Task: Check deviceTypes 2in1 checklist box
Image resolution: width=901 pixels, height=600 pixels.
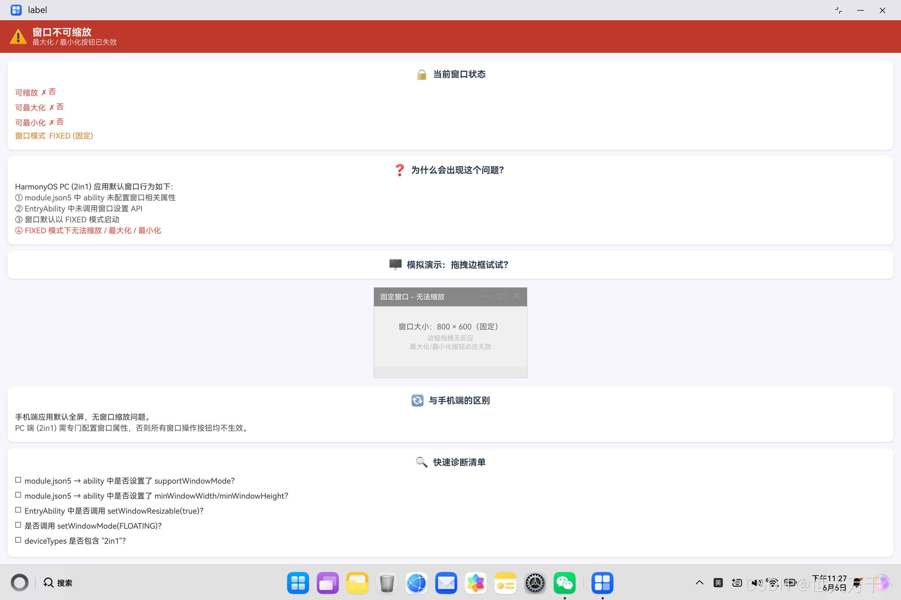Action: pos(18,540)
